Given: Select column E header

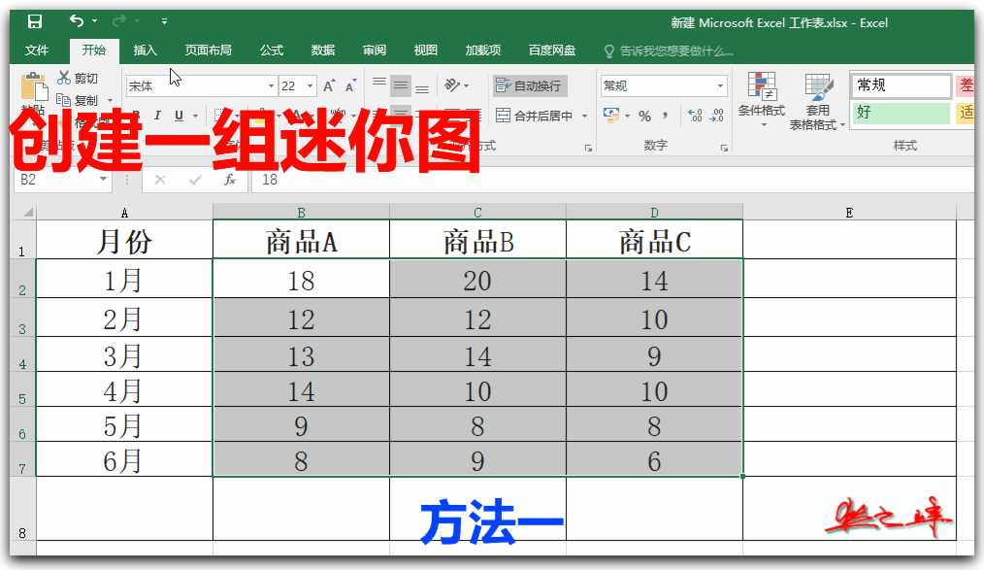Looking at the screenshot, I should click(x=849, y=213).
